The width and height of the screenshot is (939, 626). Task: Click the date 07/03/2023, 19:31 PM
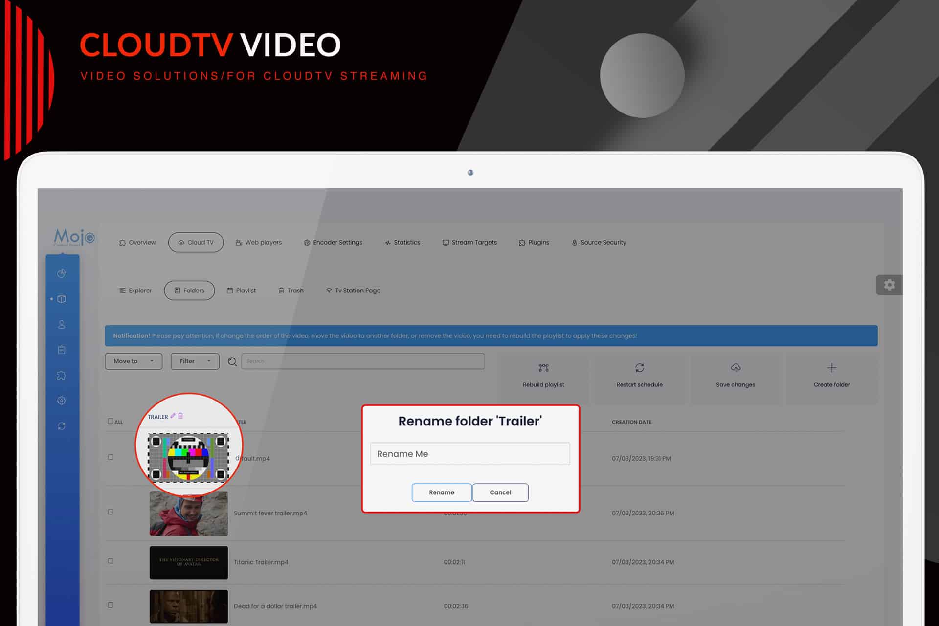[641, 458]
